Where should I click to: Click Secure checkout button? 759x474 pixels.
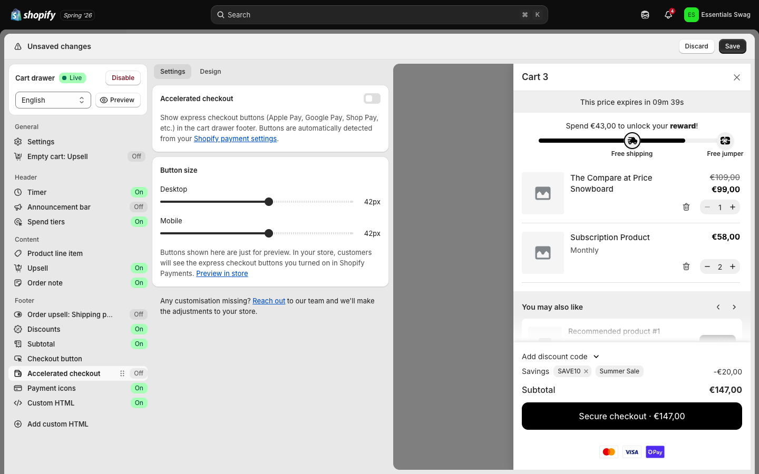pyautogui.click(x=632, y=416)
